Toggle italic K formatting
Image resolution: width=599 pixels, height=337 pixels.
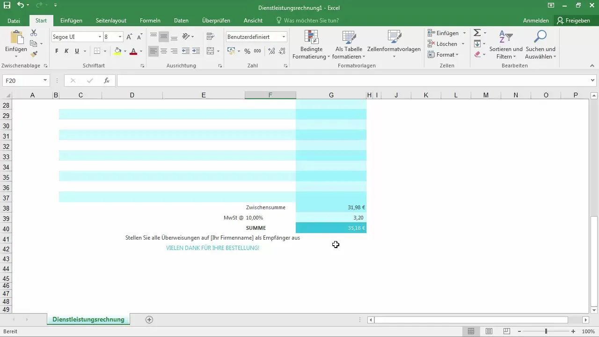pyautogui.click(x=67, y=51)
